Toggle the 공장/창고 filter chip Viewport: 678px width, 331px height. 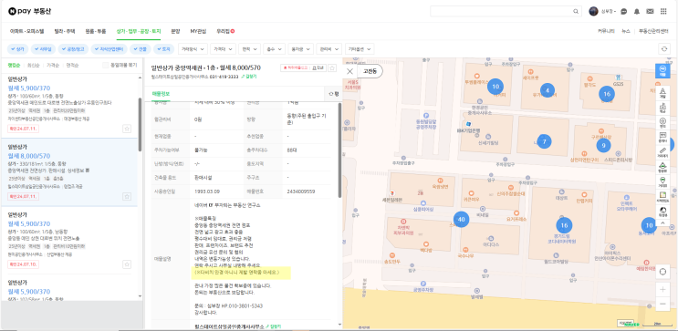(74, 49)
